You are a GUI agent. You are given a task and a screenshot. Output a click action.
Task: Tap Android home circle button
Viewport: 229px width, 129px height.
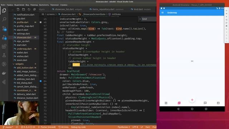(192, 109)
